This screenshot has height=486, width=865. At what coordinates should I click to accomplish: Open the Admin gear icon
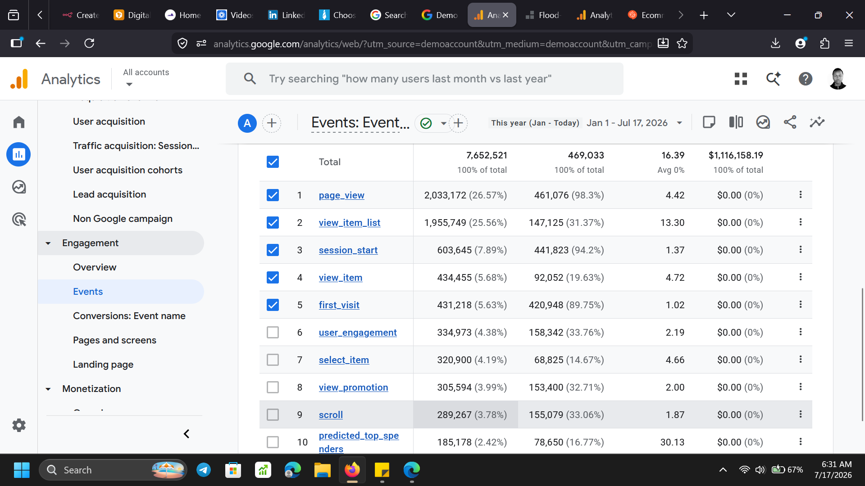pos(19,425)
